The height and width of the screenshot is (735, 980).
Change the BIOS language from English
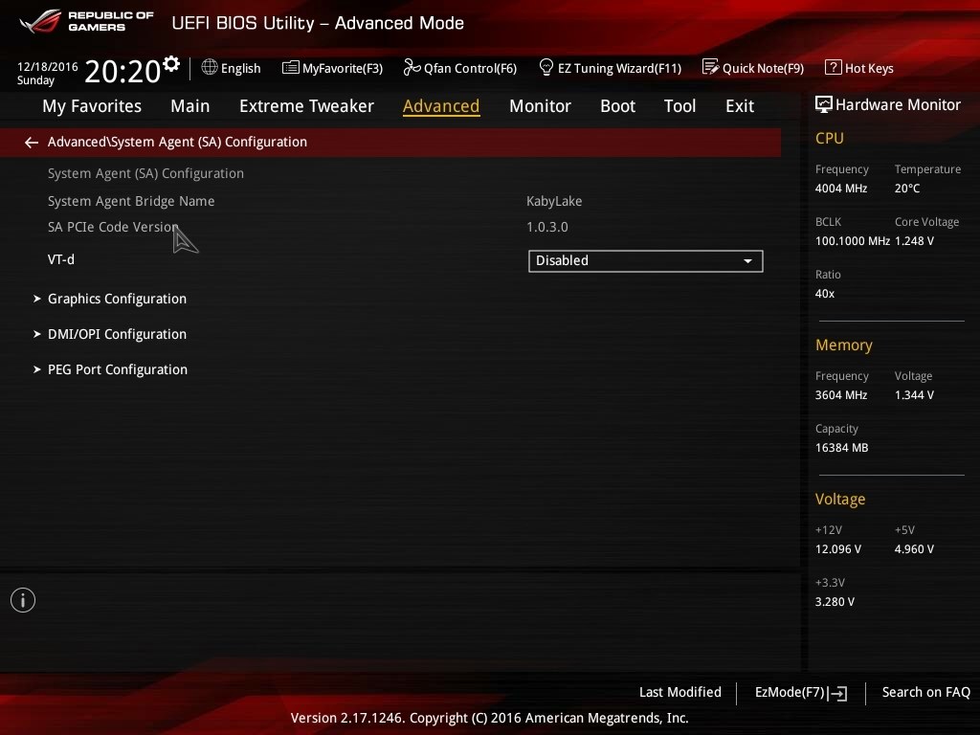[x=231, y=68]
